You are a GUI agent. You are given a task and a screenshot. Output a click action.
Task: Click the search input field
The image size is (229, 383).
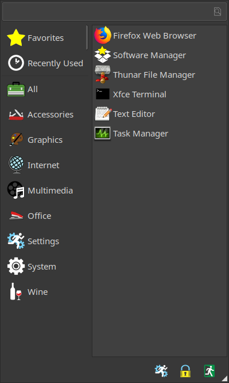[x=114, y=12]
